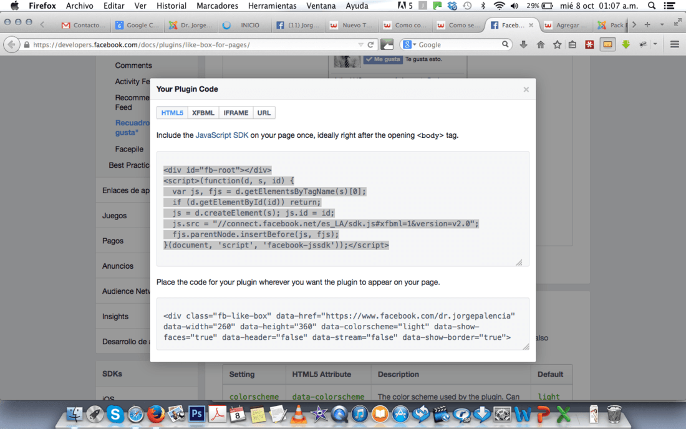This screenshot has width=686, height=429.
Task: Switch to the INICIO tab
Action: 244,26
